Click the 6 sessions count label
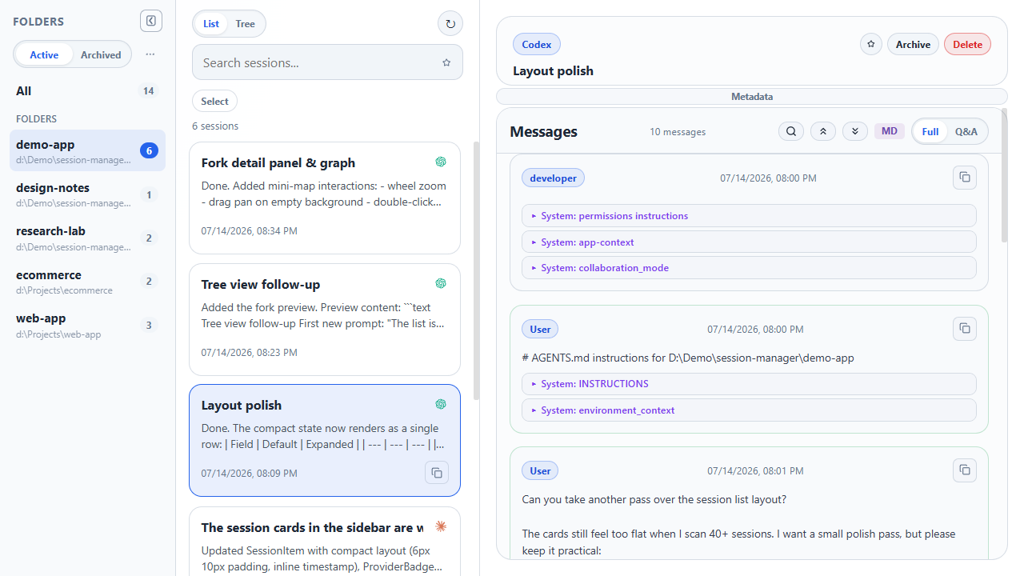The width and height of the screenshot is (1024, 576). click(x=215, y=126)
